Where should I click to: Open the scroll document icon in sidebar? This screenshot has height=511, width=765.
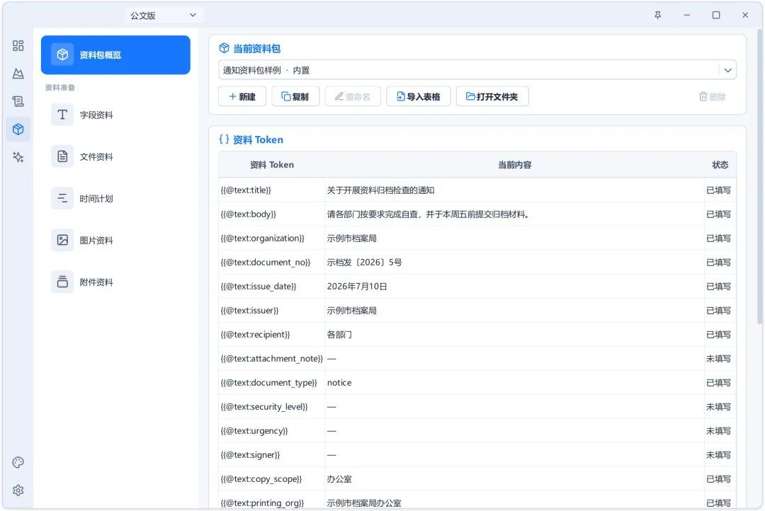18,101
